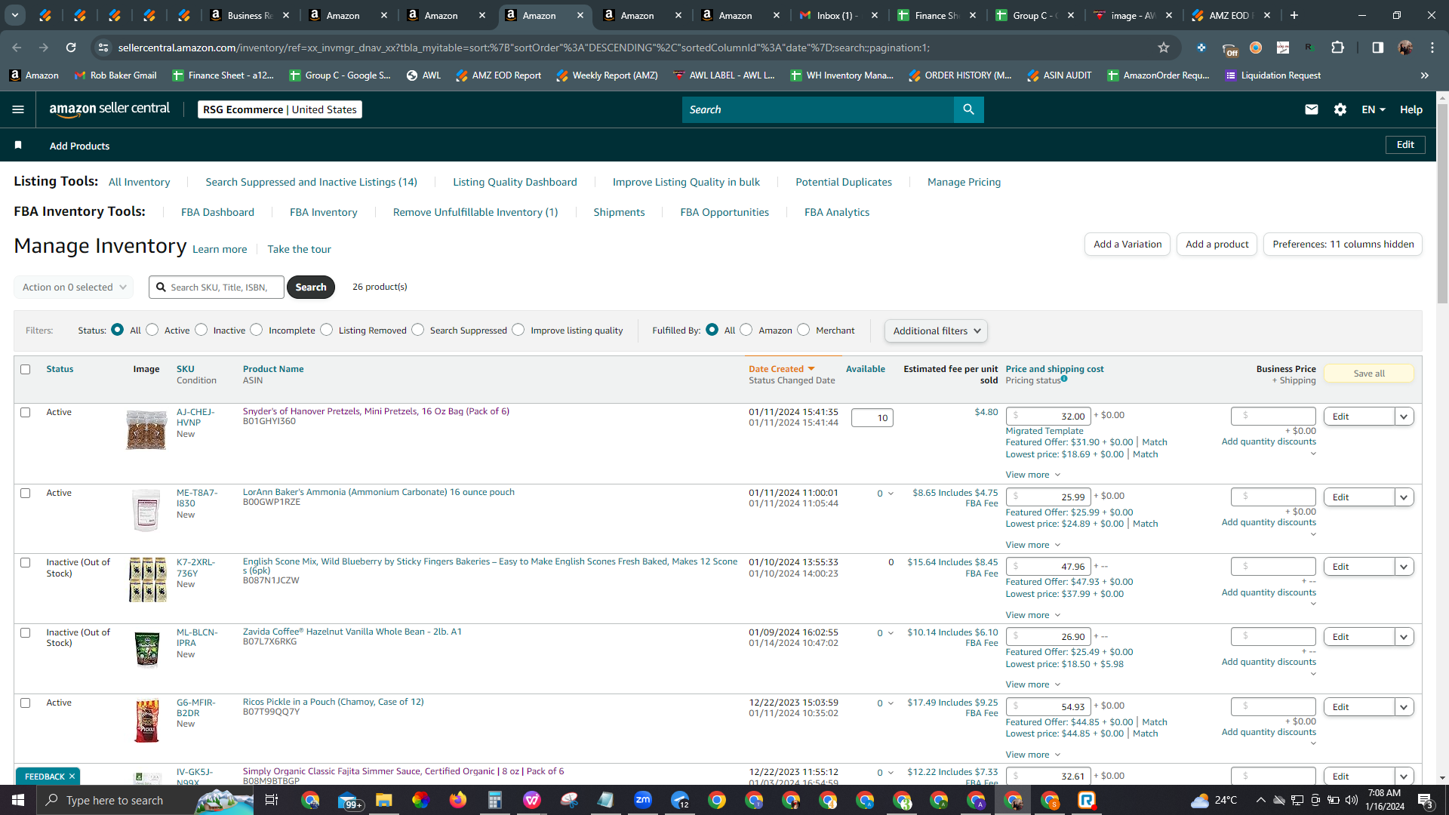Expand the Additional filters dropdown

pyautogui.click(x=936, y=331)
